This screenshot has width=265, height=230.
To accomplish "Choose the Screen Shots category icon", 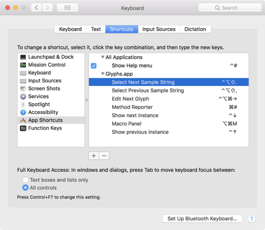I will point(23,89).
